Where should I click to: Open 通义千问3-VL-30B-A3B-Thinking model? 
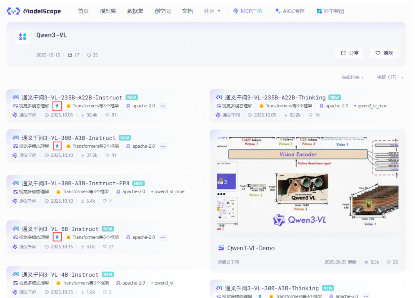pos(272,288)
